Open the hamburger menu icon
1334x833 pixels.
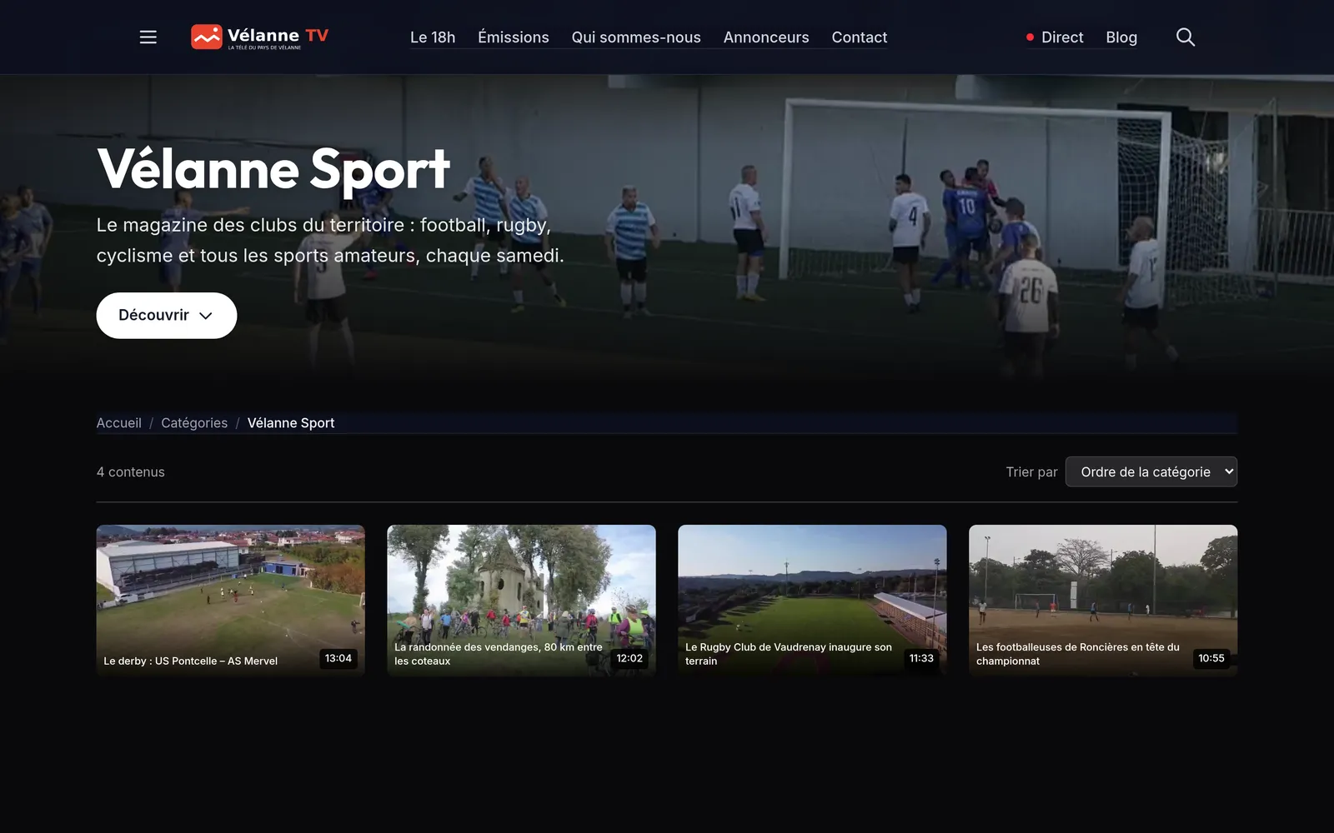[148, 37]
